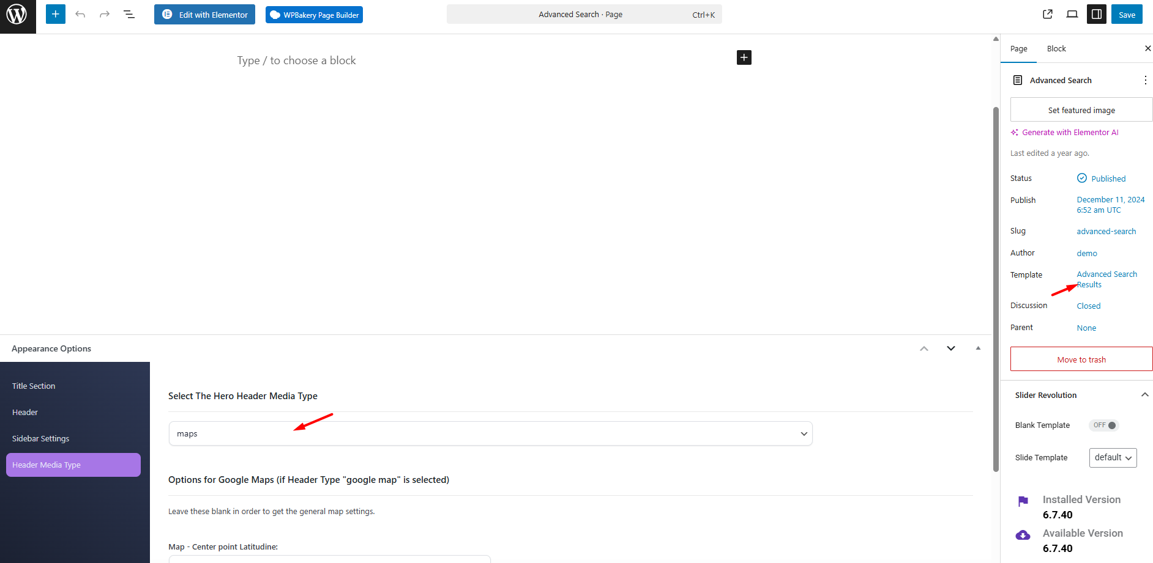Viewport: 1153px width, 563px height.
Task: Open the document overview list icon
Action: (x=129, y=14)
